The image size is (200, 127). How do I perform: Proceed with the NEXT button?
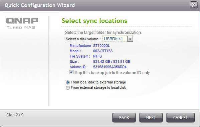click(x=151, y=118)
